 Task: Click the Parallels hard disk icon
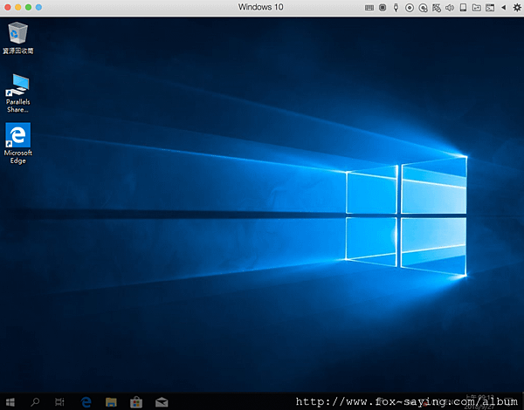[463, 7]
